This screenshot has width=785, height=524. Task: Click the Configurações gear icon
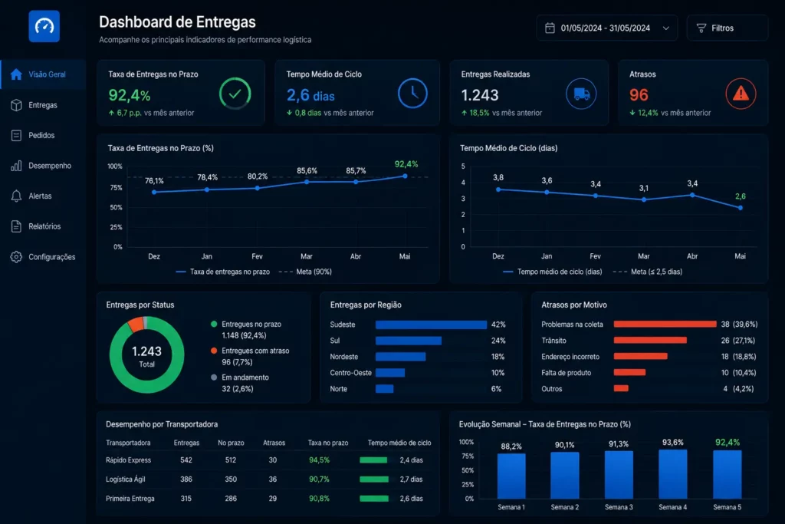pyautogui.click(x=16, y=257)
